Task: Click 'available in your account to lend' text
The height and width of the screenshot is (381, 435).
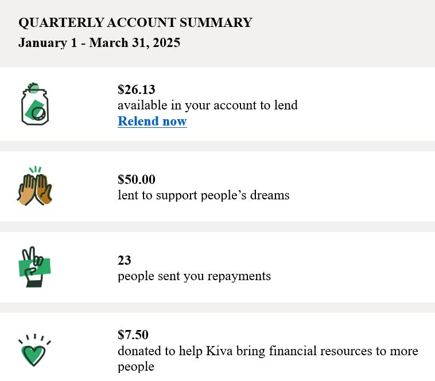Action: tap(208, 105)
